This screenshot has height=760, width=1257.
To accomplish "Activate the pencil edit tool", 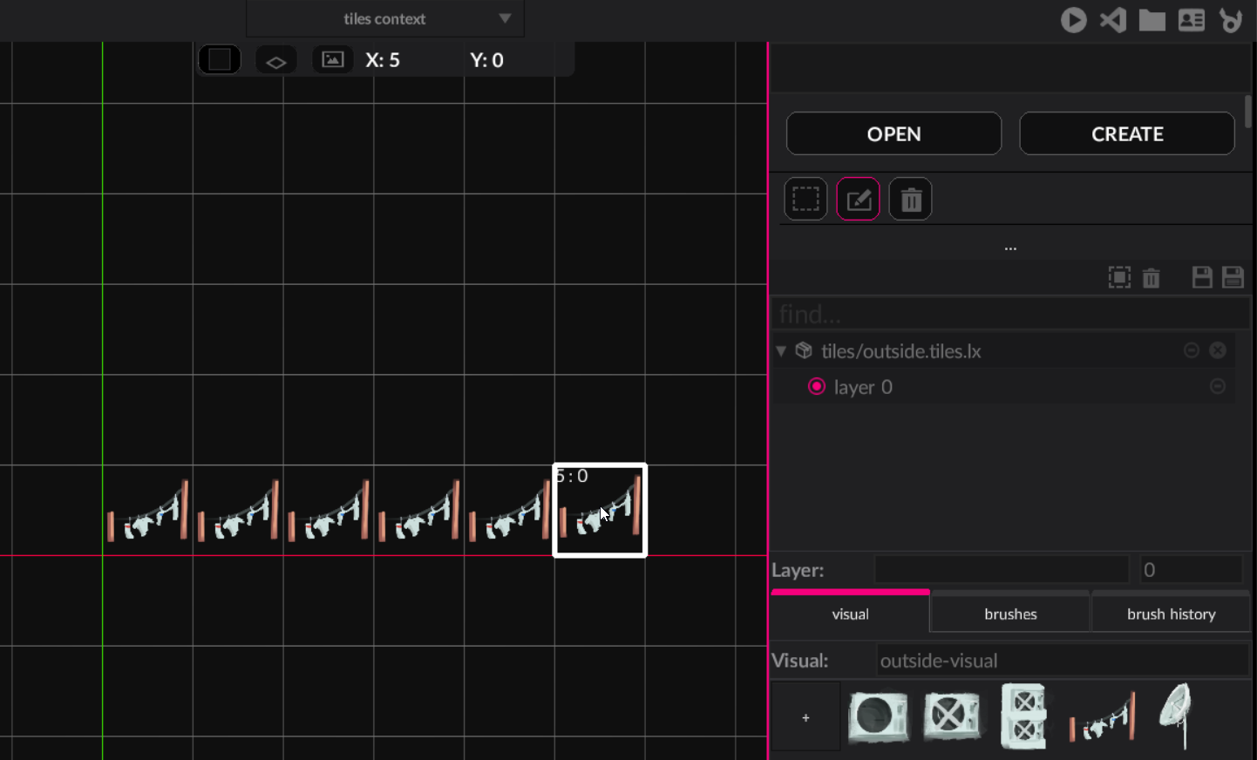I will point(858,200).
